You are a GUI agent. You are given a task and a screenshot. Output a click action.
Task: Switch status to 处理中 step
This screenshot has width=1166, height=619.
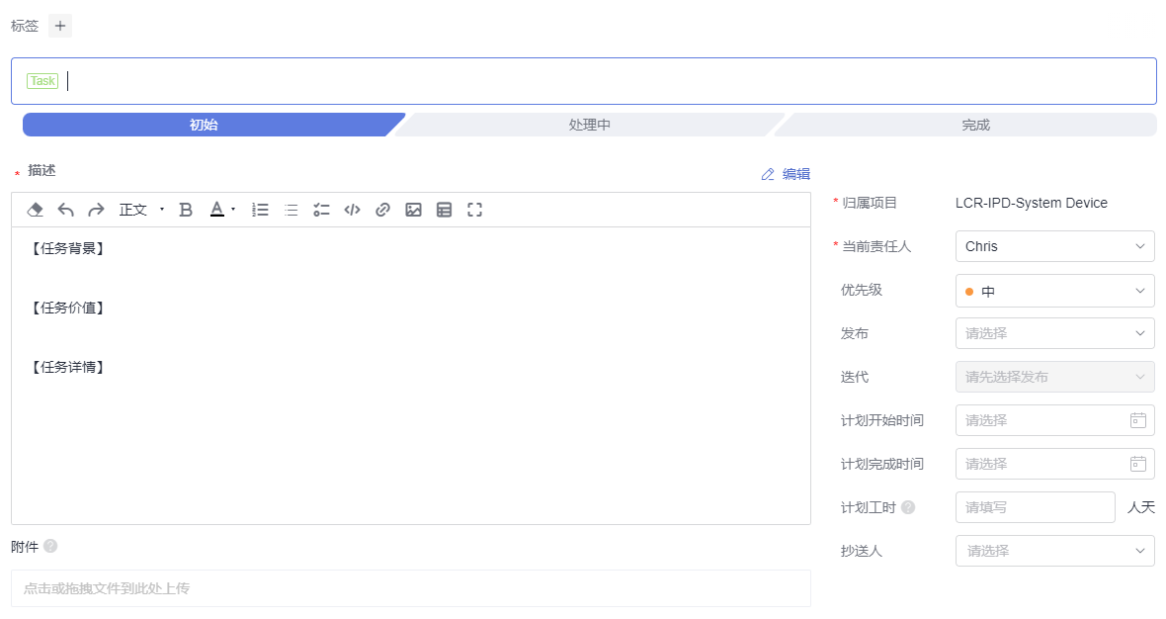pos(589,125)
